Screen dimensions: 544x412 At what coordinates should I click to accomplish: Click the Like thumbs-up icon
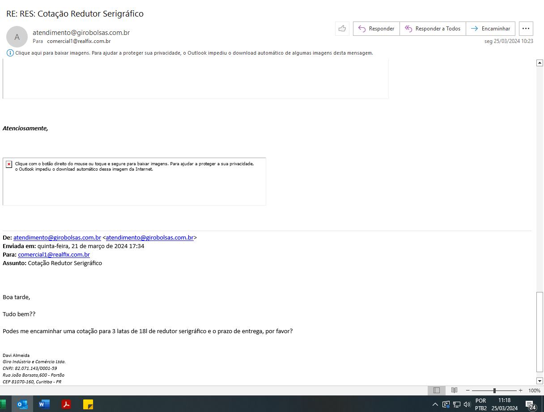pyautogui.click(x=342, y=29)
